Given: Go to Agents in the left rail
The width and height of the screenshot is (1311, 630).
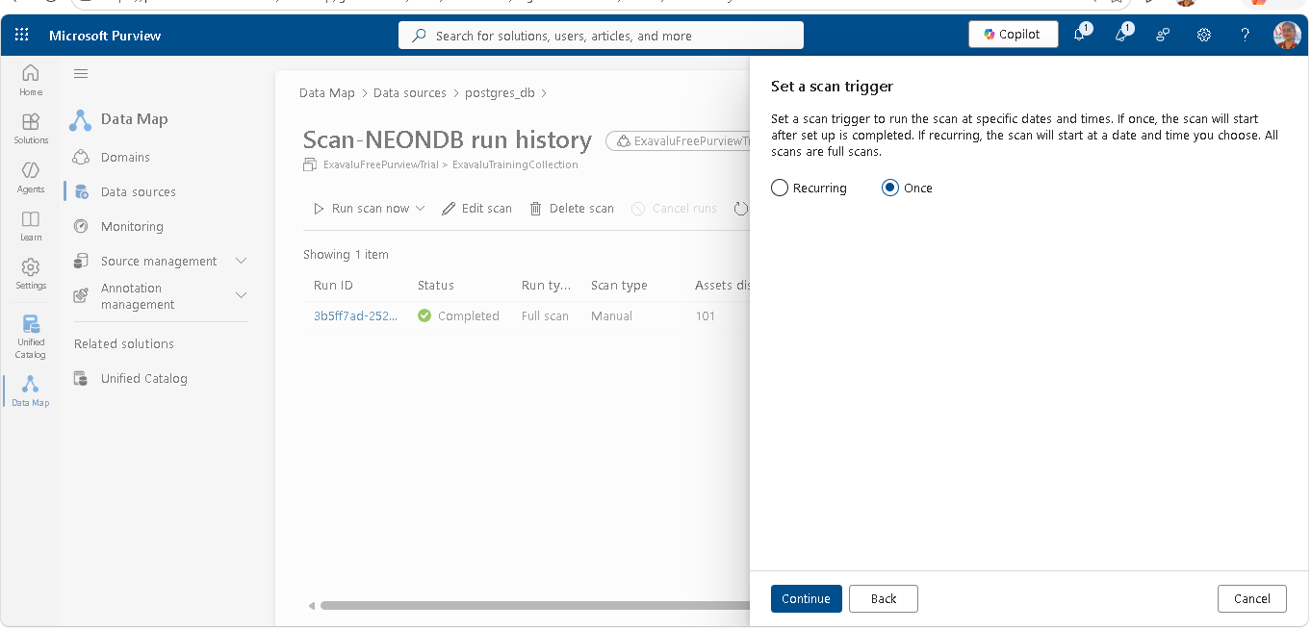Looking at the screenshot, I should click(31, 177).
